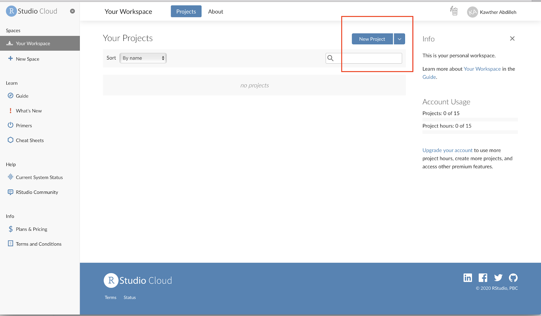The height and width of the screenshot is (316, 541).
Task: Close the Info panel
Action: tap(512, 39)
